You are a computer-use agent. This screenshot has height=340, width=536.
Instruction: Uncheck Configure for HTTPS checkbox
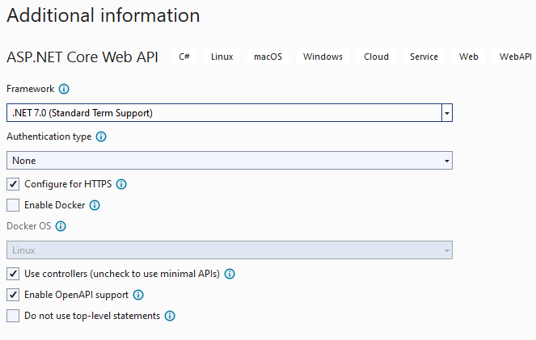(13, 184)
